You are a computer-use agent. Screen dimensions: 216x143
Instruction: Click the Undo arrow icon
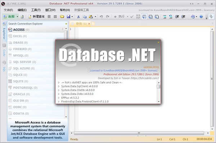point(101,17)
